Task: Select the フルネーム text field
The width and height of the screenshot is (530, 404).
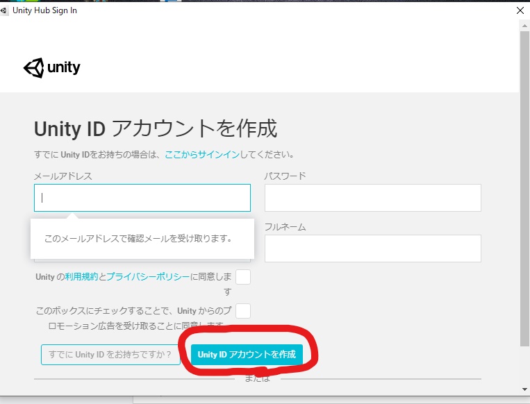Action: [x=373, y=249]
